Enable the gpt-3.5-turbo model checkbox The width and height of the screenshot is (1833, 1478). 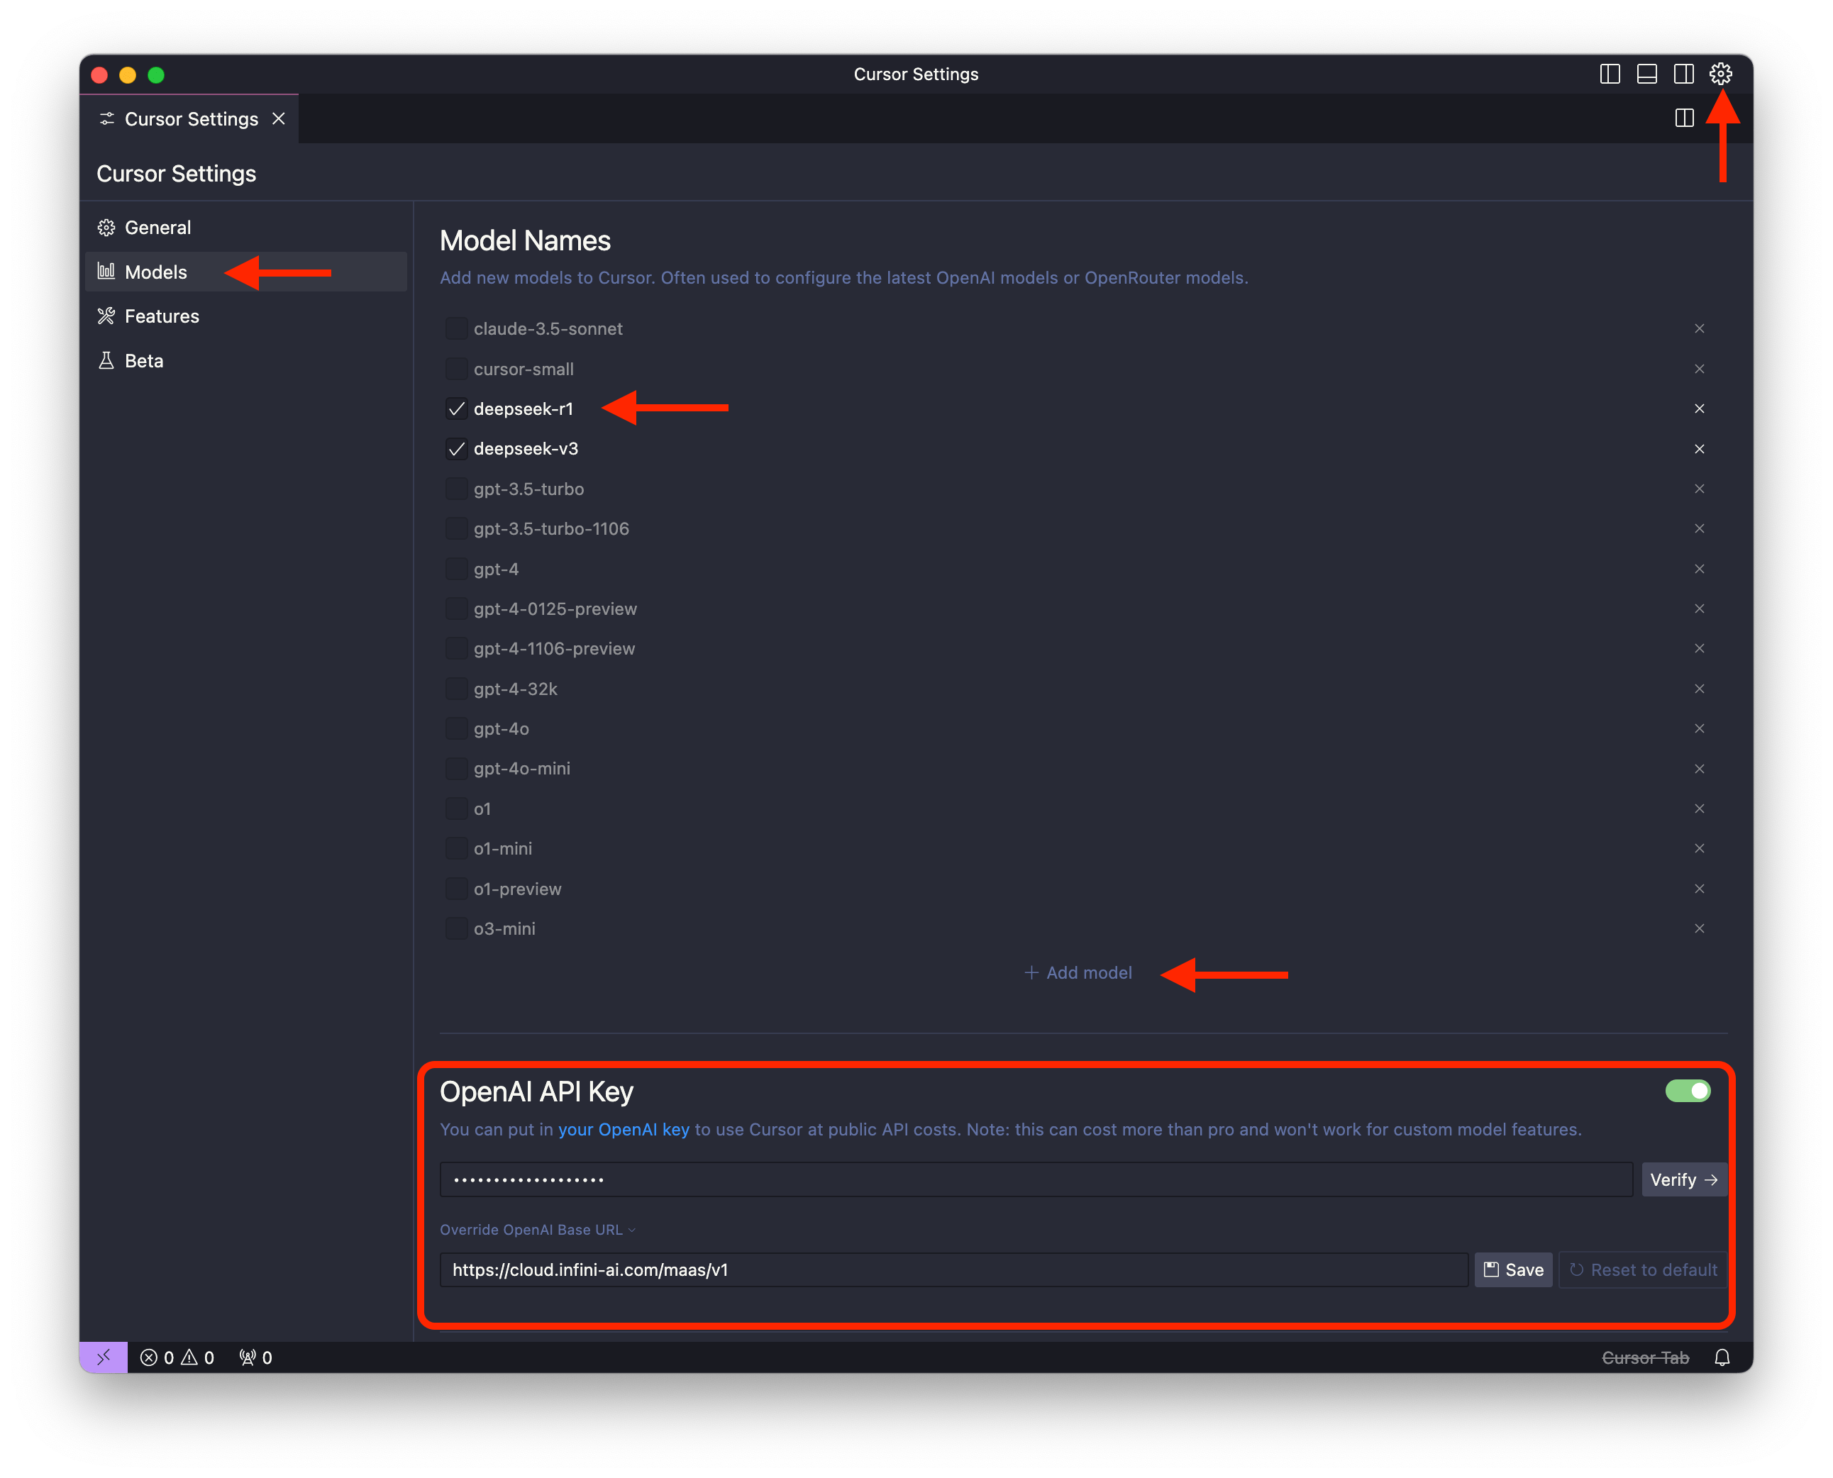456,489
